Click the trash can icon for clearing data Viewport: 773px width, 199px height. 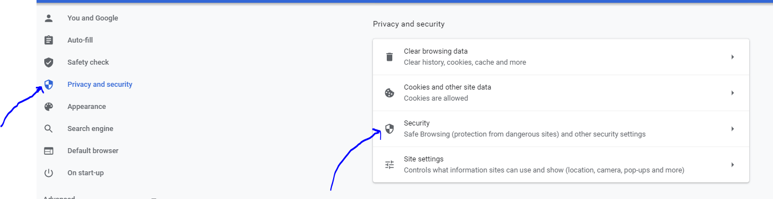[390, 57]
